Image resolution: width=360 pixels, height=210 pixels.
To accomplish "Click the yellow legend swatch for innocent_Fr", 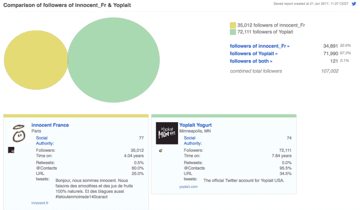I will coord(233,25).
